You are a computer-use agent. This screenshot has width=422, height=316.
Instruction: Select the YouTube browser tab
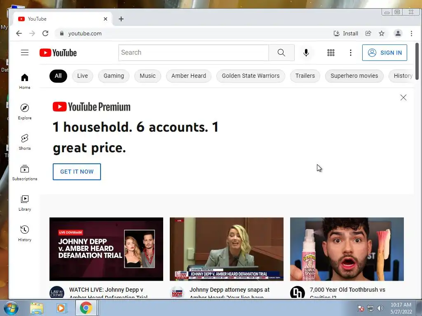[x=63, y=19]
